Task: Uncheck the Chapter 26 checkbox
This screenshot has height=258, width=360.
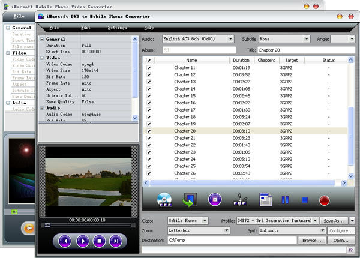Action: click(149, 173)
